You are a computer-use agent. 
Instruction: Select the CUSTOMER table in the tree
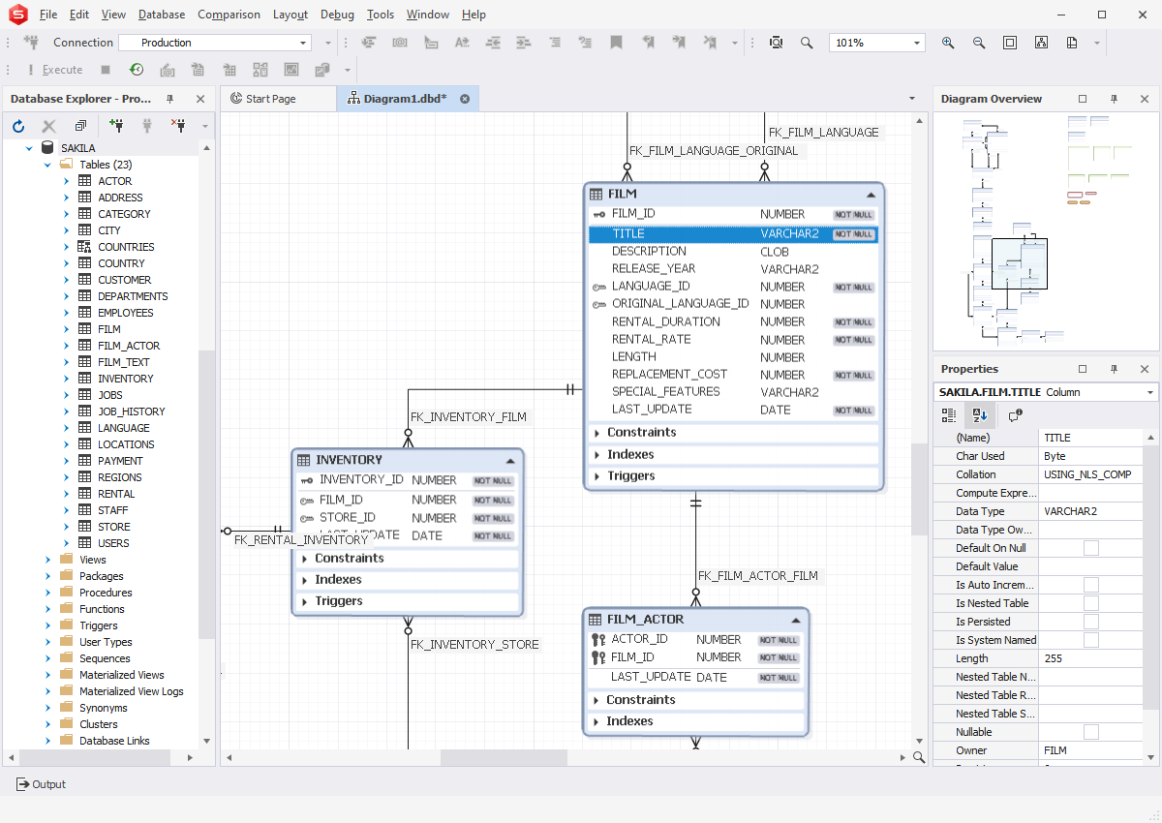(124, 280)
